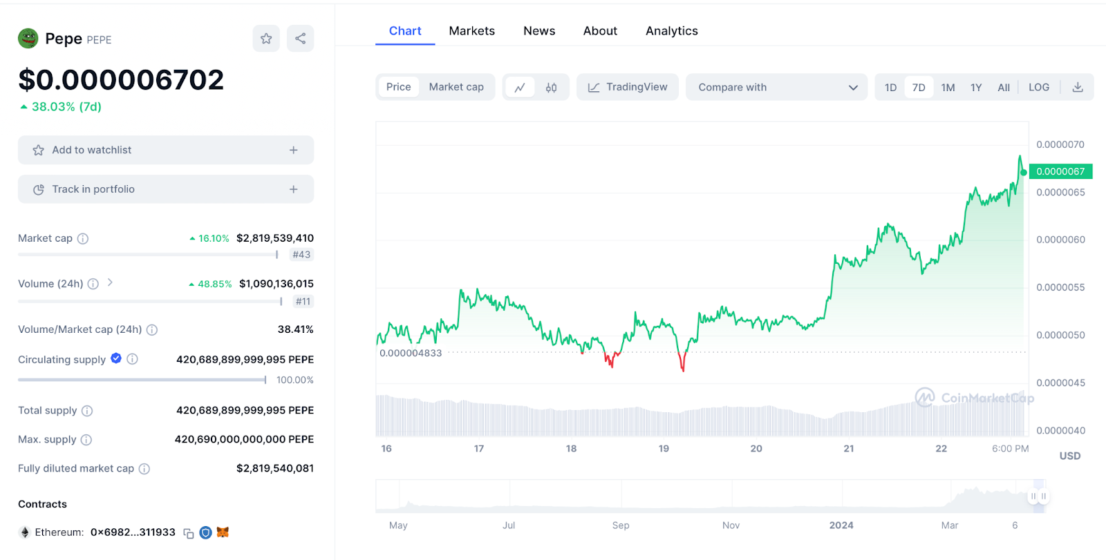Click the Market cap info icon
Screen dimensions: 1106x560
click(83, 238)
